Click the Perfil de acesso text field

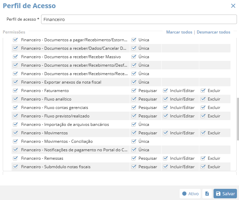[139, 20]
